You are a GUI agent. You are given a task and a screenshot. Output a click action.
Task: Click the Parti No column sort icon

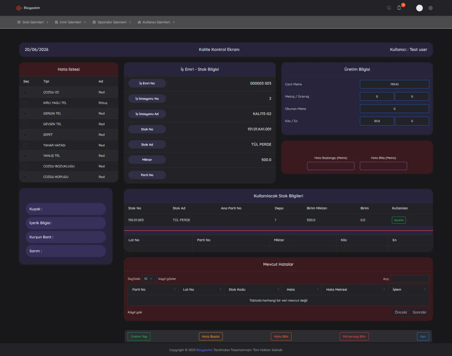(x=174, y=290)
